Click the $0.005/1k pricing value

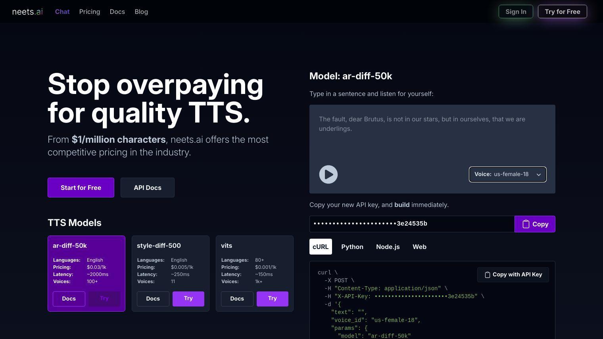point(182,267)
